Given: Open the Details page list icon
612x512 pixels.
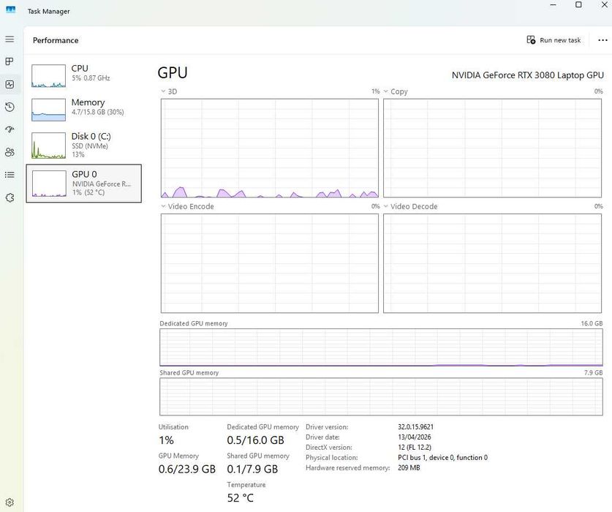Looking at the screenshot, I should pyautogui.click(x=10, y=175).
